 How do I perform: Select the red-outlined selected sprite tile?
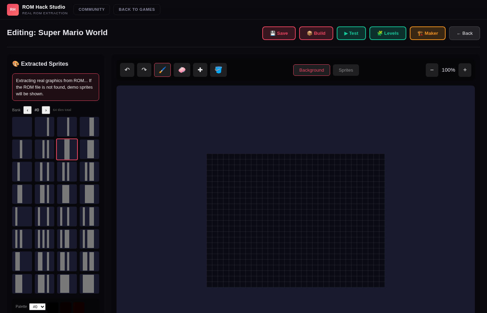(x=67, y=149)
